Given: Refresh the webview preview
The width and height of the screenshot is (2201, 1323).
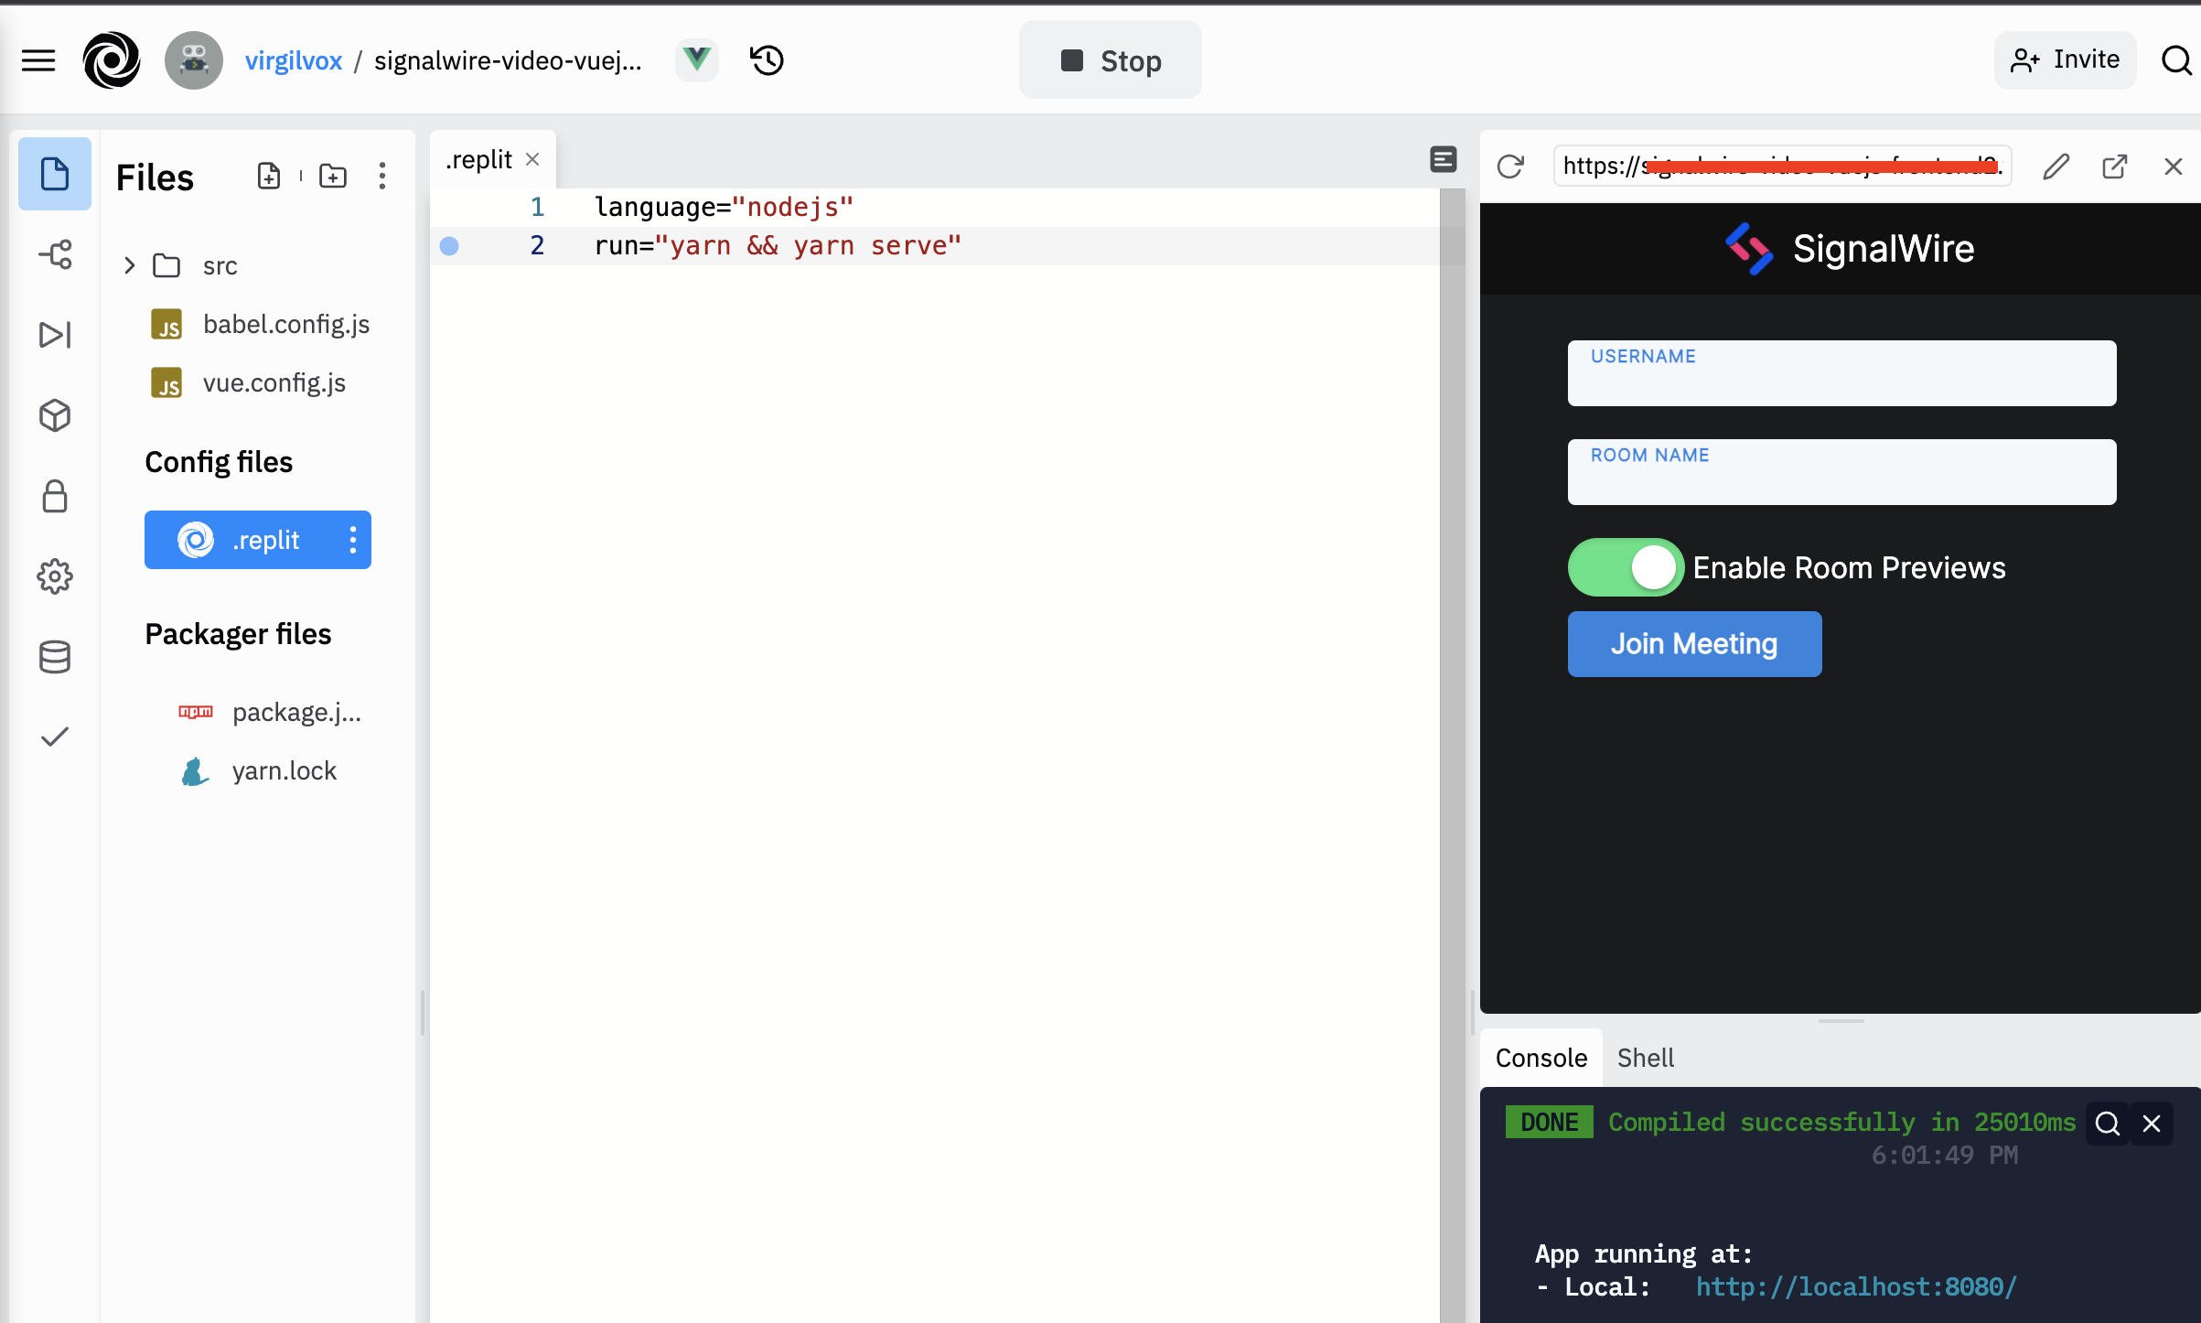Looking at the screenshot, I should pyautogui.click(x=1510, y=167).
